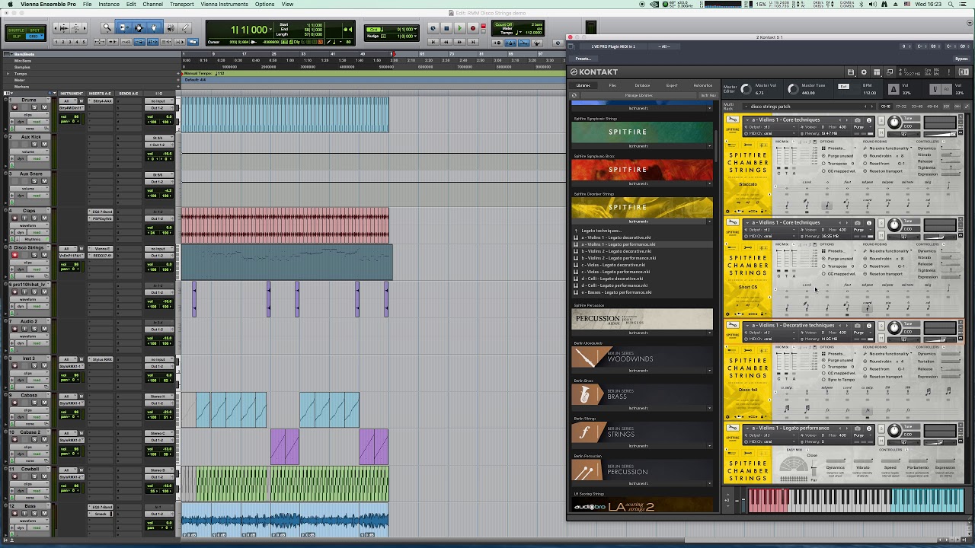Toggle the Kontakt metronome icon
The width and height of the screenshot is (975, 548).
[x=893, y=89]
